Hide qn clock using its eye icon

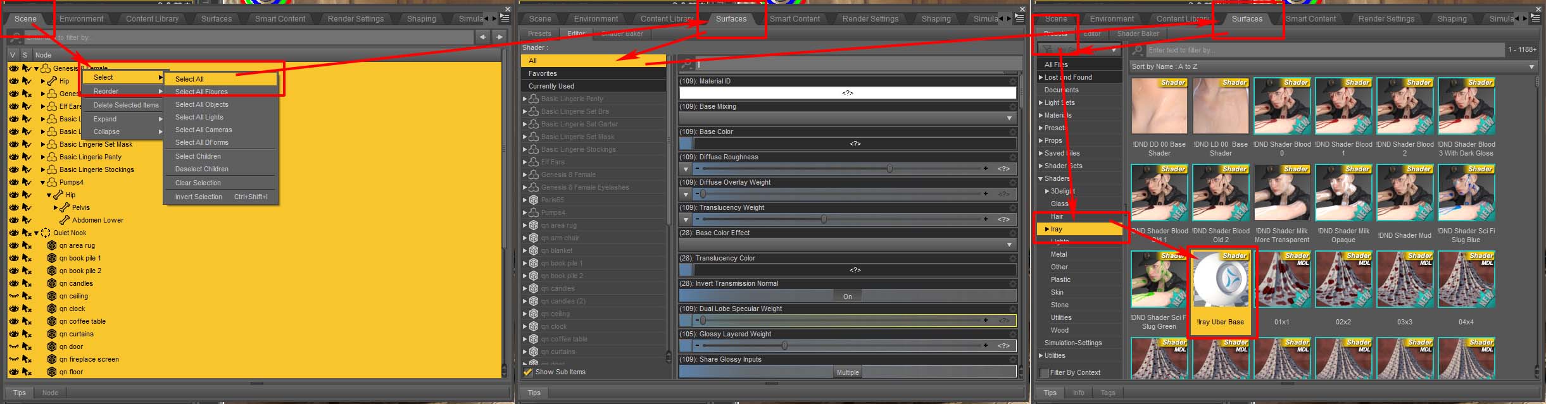tap(13, 309)
